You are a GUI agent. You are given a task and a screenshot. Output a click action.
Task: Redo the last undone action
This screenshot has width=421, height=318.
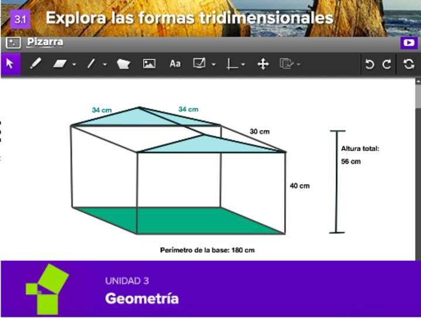click(387, 64)
